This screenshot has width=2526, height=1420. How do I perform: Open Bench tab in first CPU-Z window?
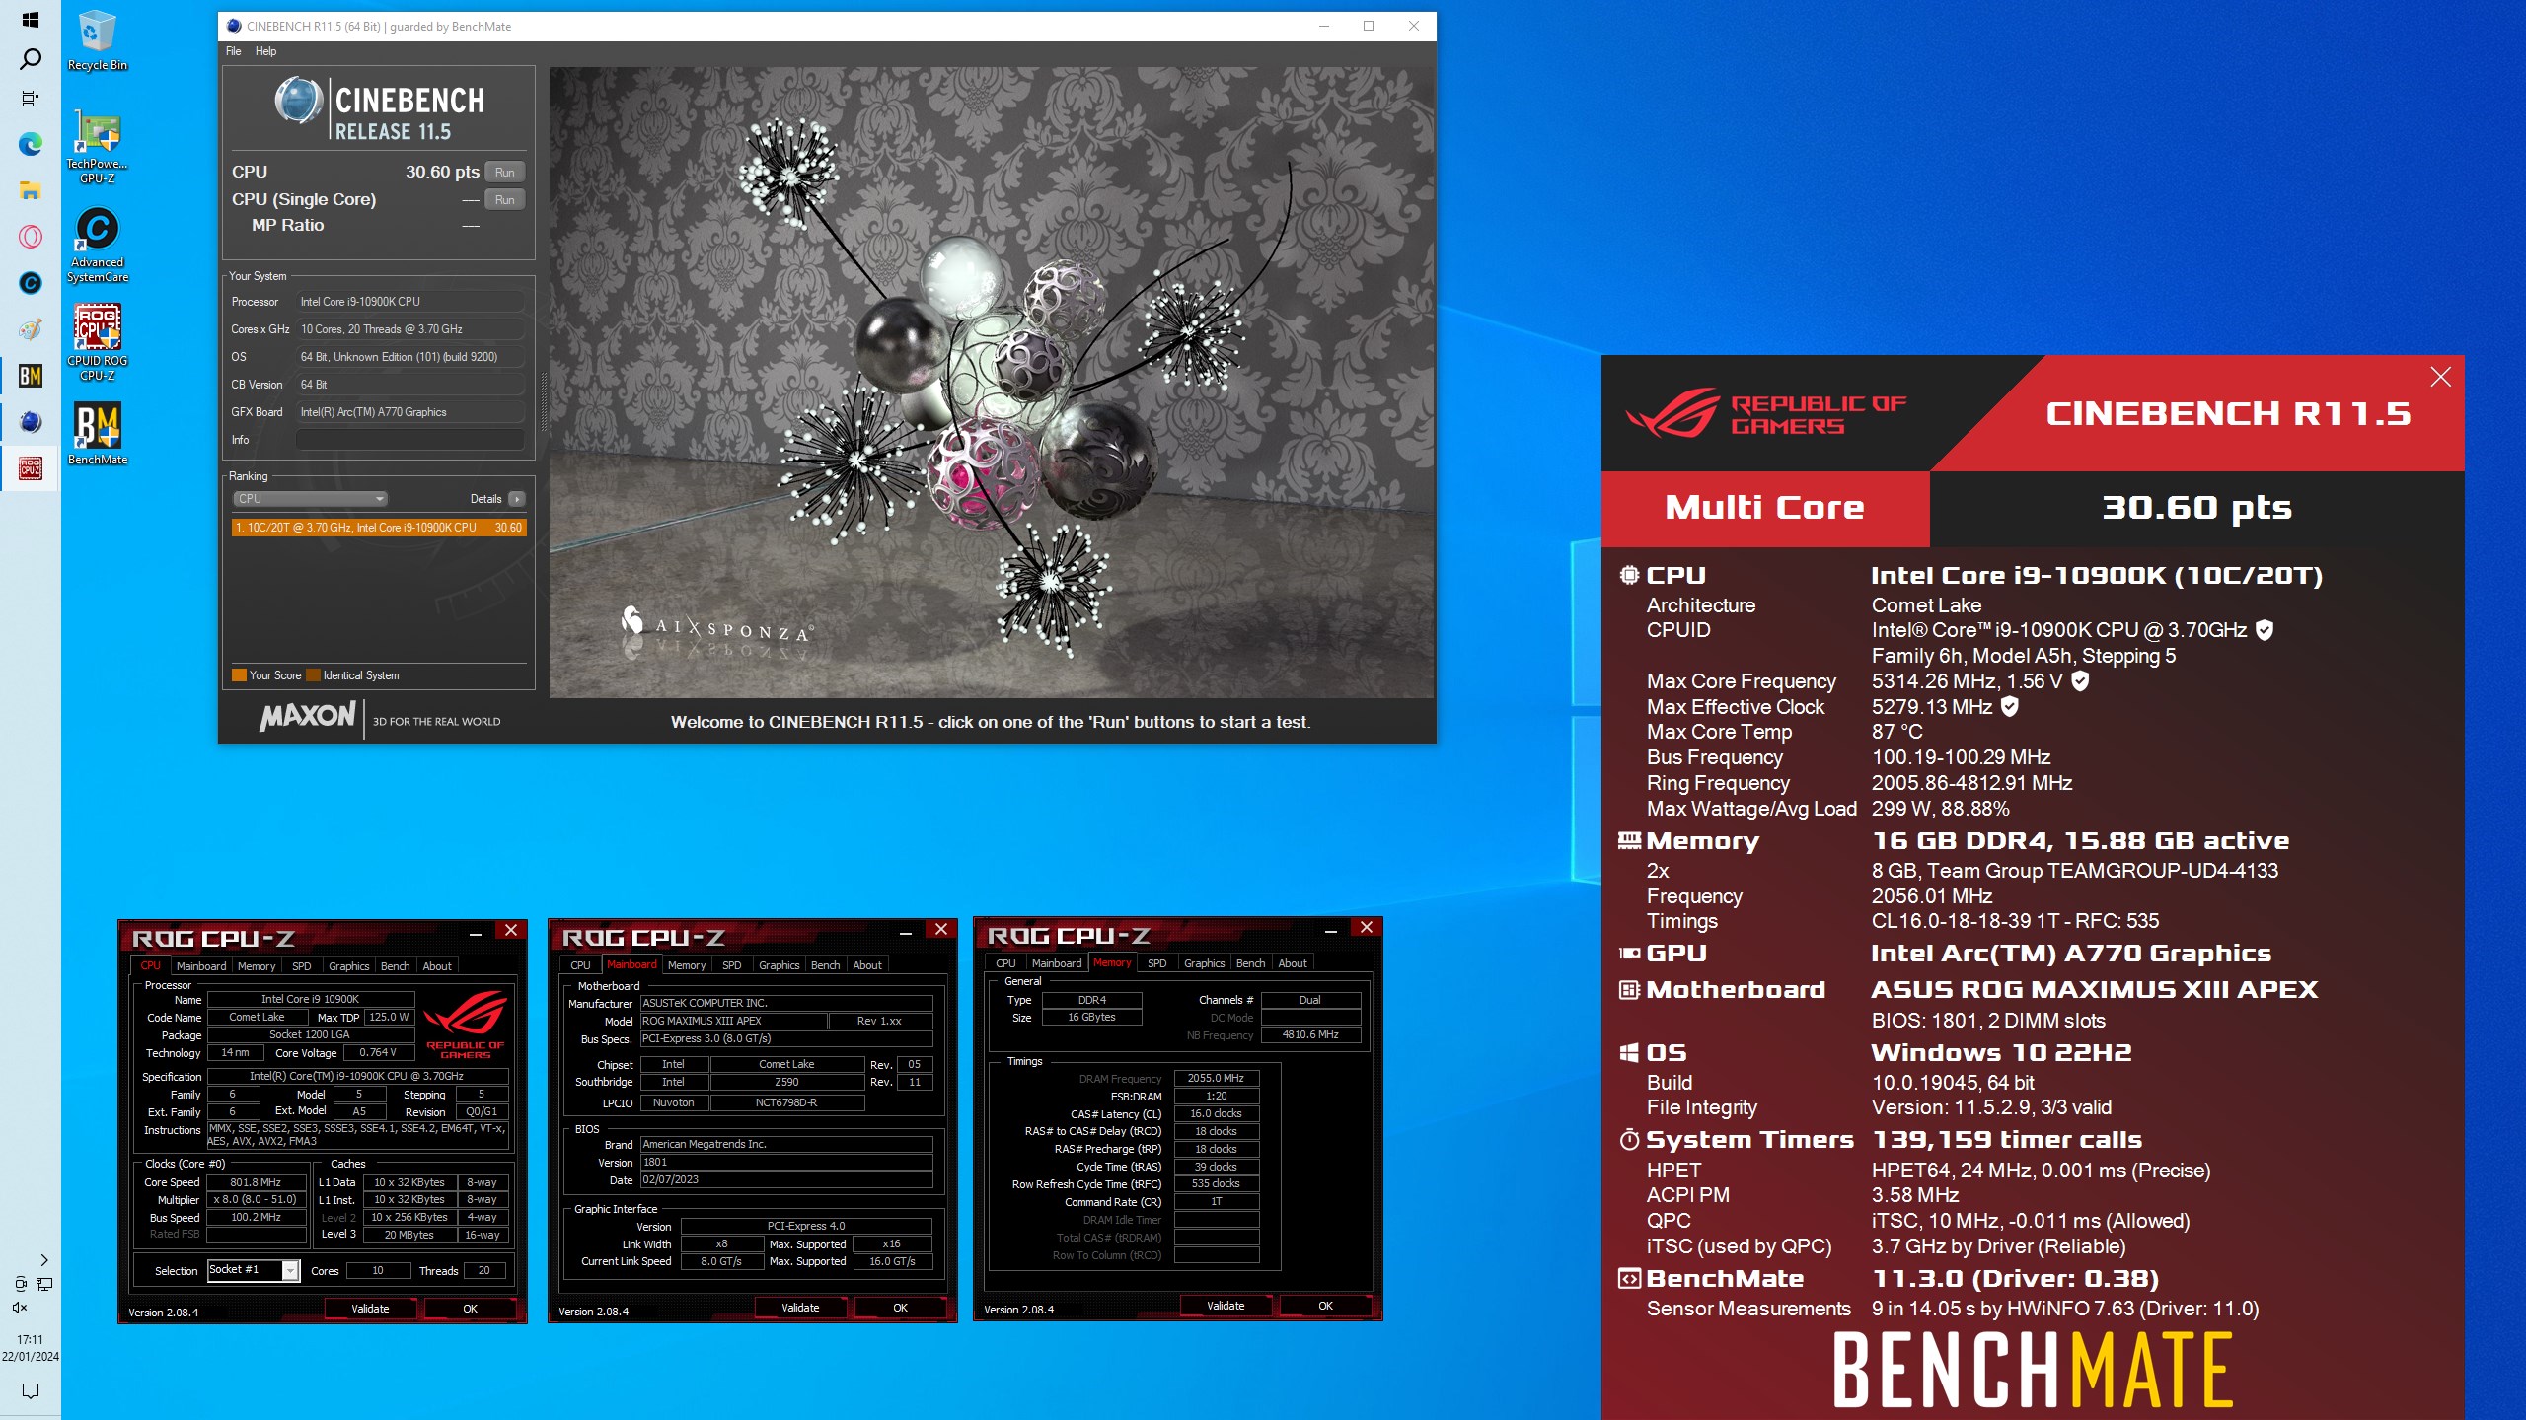tap(395, 966)
